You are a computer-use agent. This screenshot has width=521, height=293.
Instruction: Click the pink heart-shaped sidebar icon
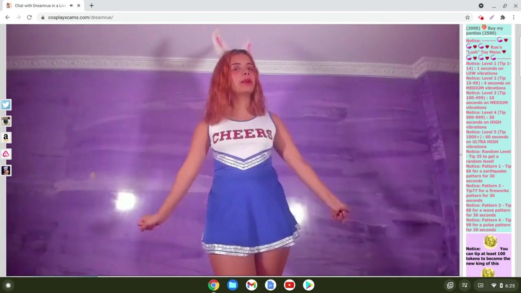pos(6,154)
